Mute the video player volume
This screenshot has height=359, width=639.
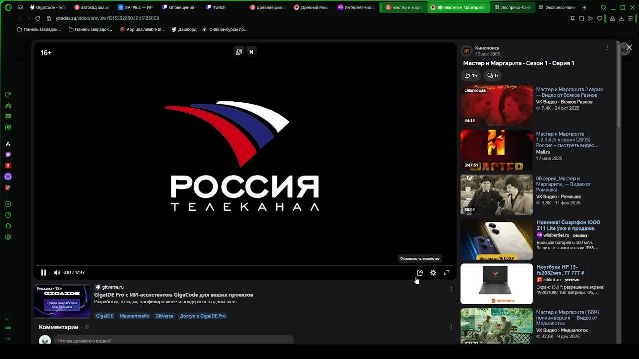pos(56,272)
